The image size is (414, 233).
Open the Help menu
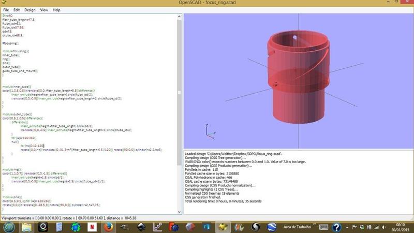[x=56, y=10]
